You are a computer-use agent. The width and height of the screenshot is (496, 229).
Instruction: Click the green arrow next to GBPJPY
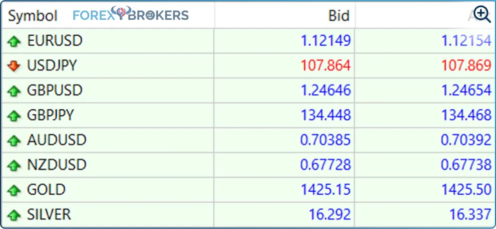pyautogui.click(x=14, y=116)
